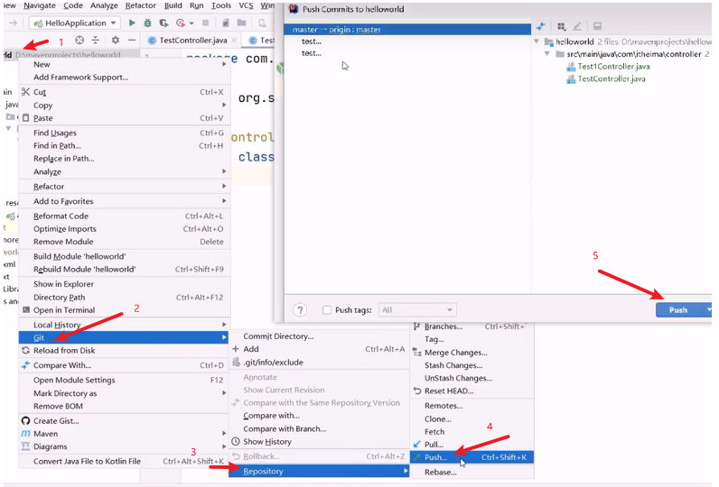Start debugging with the green bug icon
Image resolution: width=719 pixels, height=487 pixels.
(x=147, y=23)
